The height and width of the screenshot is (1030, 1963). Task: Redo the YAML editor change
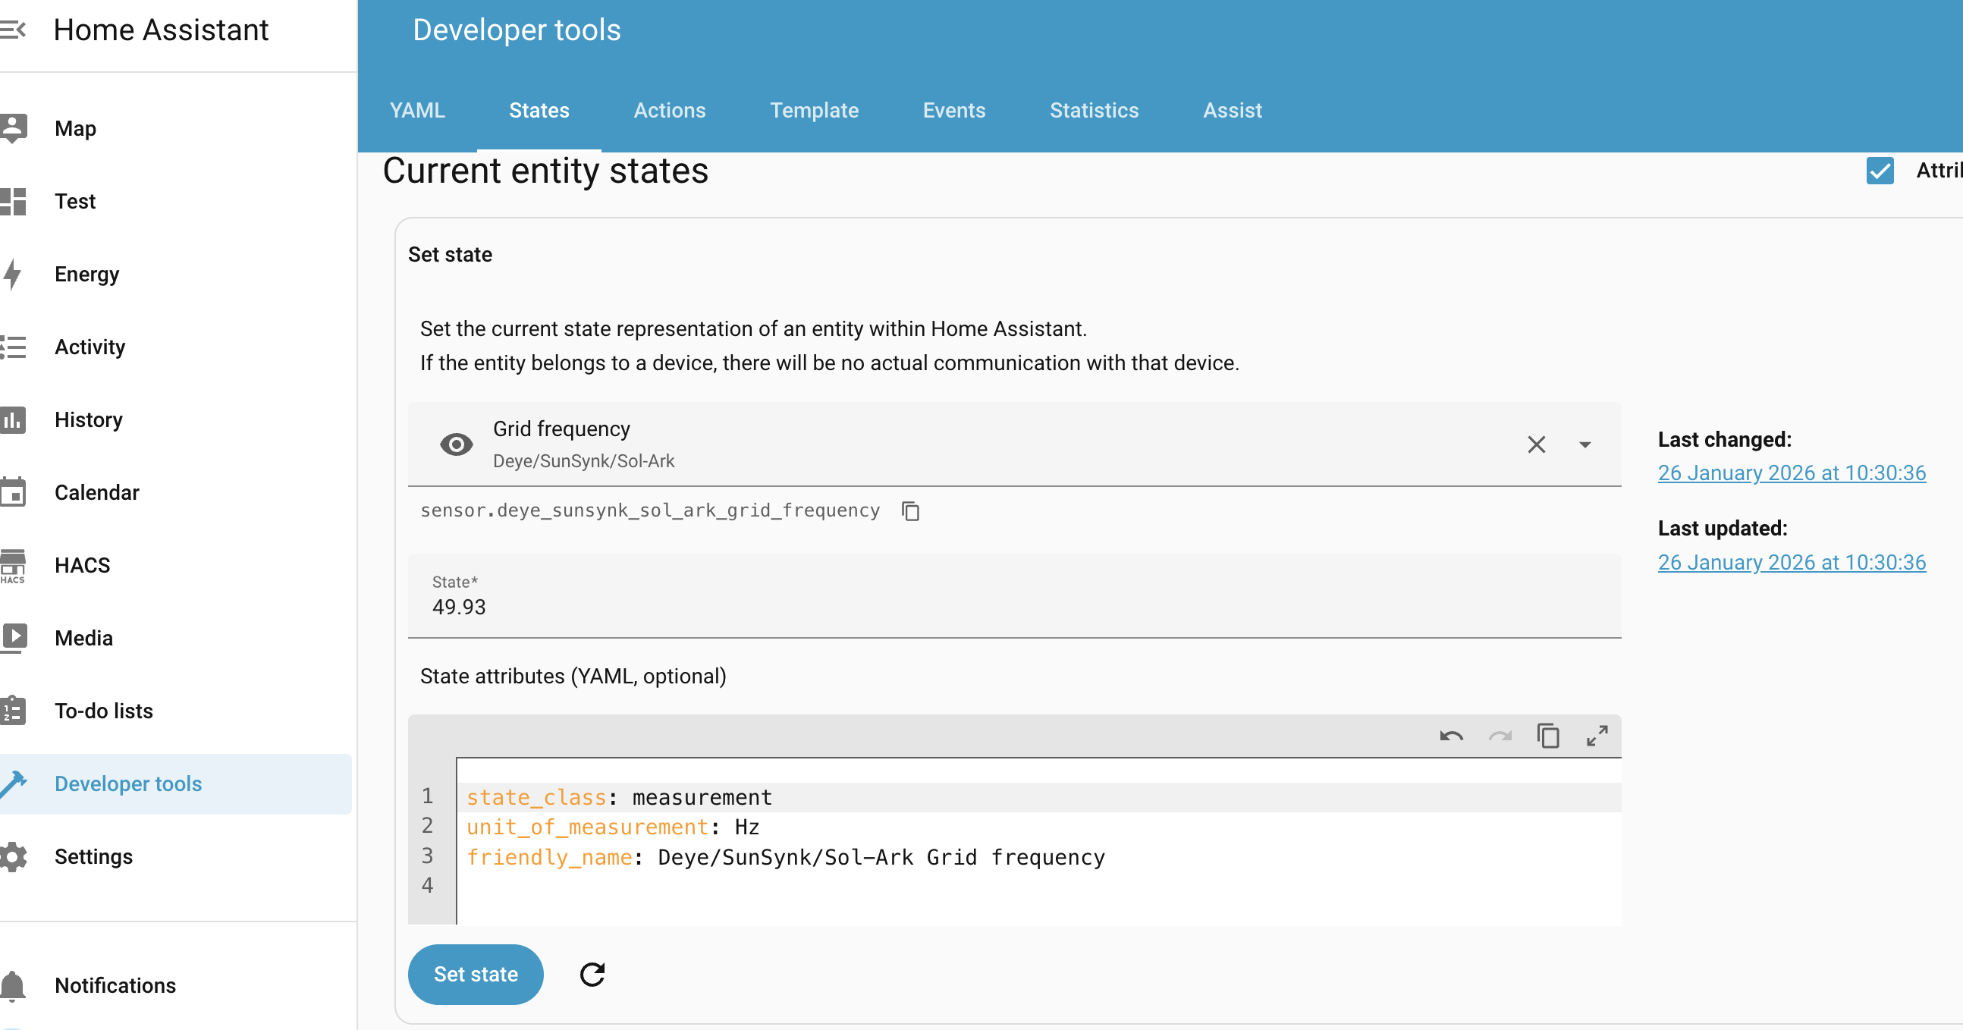coord(1500,736)
